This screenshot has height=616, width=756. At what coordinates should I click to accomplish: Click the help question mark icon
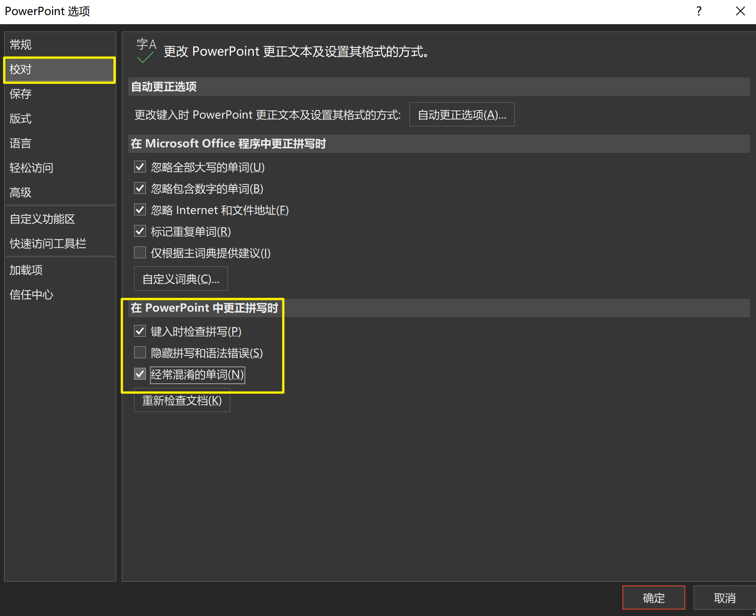(x=699, y=11)
